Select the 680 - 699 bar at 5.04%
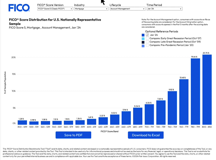The width and height of the screenshot is (216, 160). [x=138, y=116]
